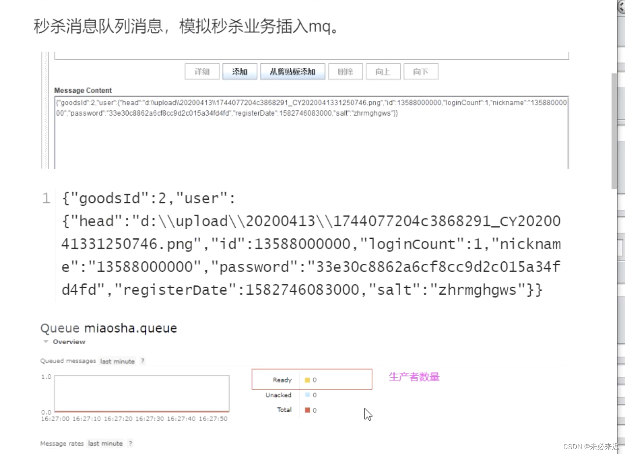Collapse the Overview section triangle
This screenshot has width=625, height=454.
pyautogui.click(x=46, y=341)
